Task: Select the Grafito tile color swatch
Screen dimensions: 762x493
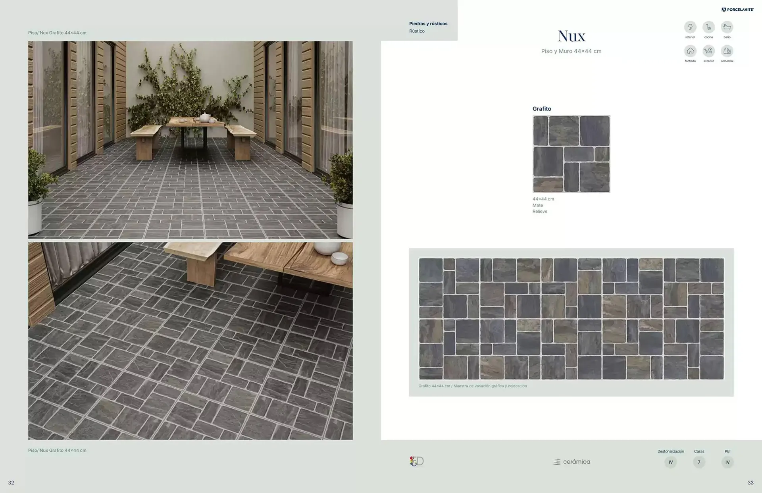Action: click(571, 154)
